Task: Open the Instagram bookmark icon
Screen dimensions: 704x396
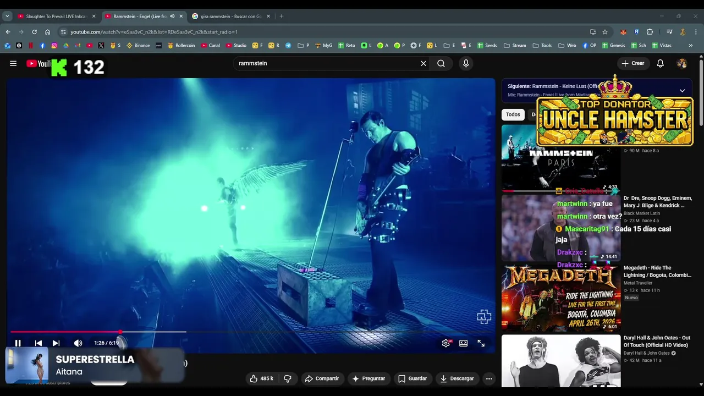Action: [54, 46]
